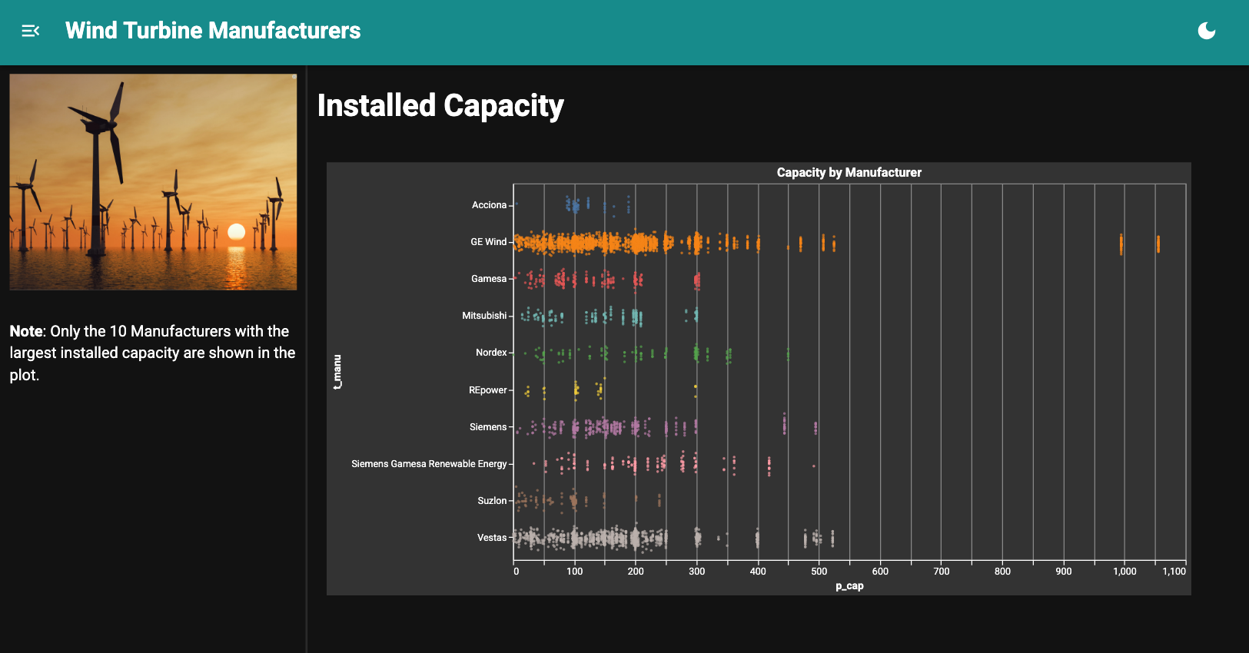
Task: Click the 800 tick on the x-axis
Action: (x=1002, y=572)
